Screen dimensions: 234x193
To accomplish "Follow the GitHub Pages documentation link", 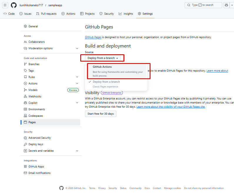I will [x=93, y=37].
